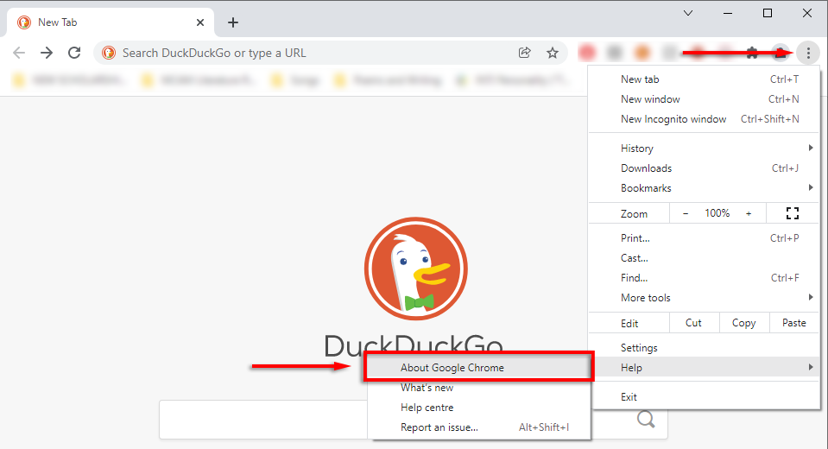Screen dimensions: 828x449
Task: Select New window menu item
Action: pyautogui.click(x=704, y=99)
